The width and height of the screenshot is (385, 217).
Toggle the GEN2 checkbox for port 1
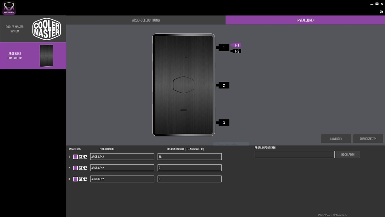coord(75,157)
